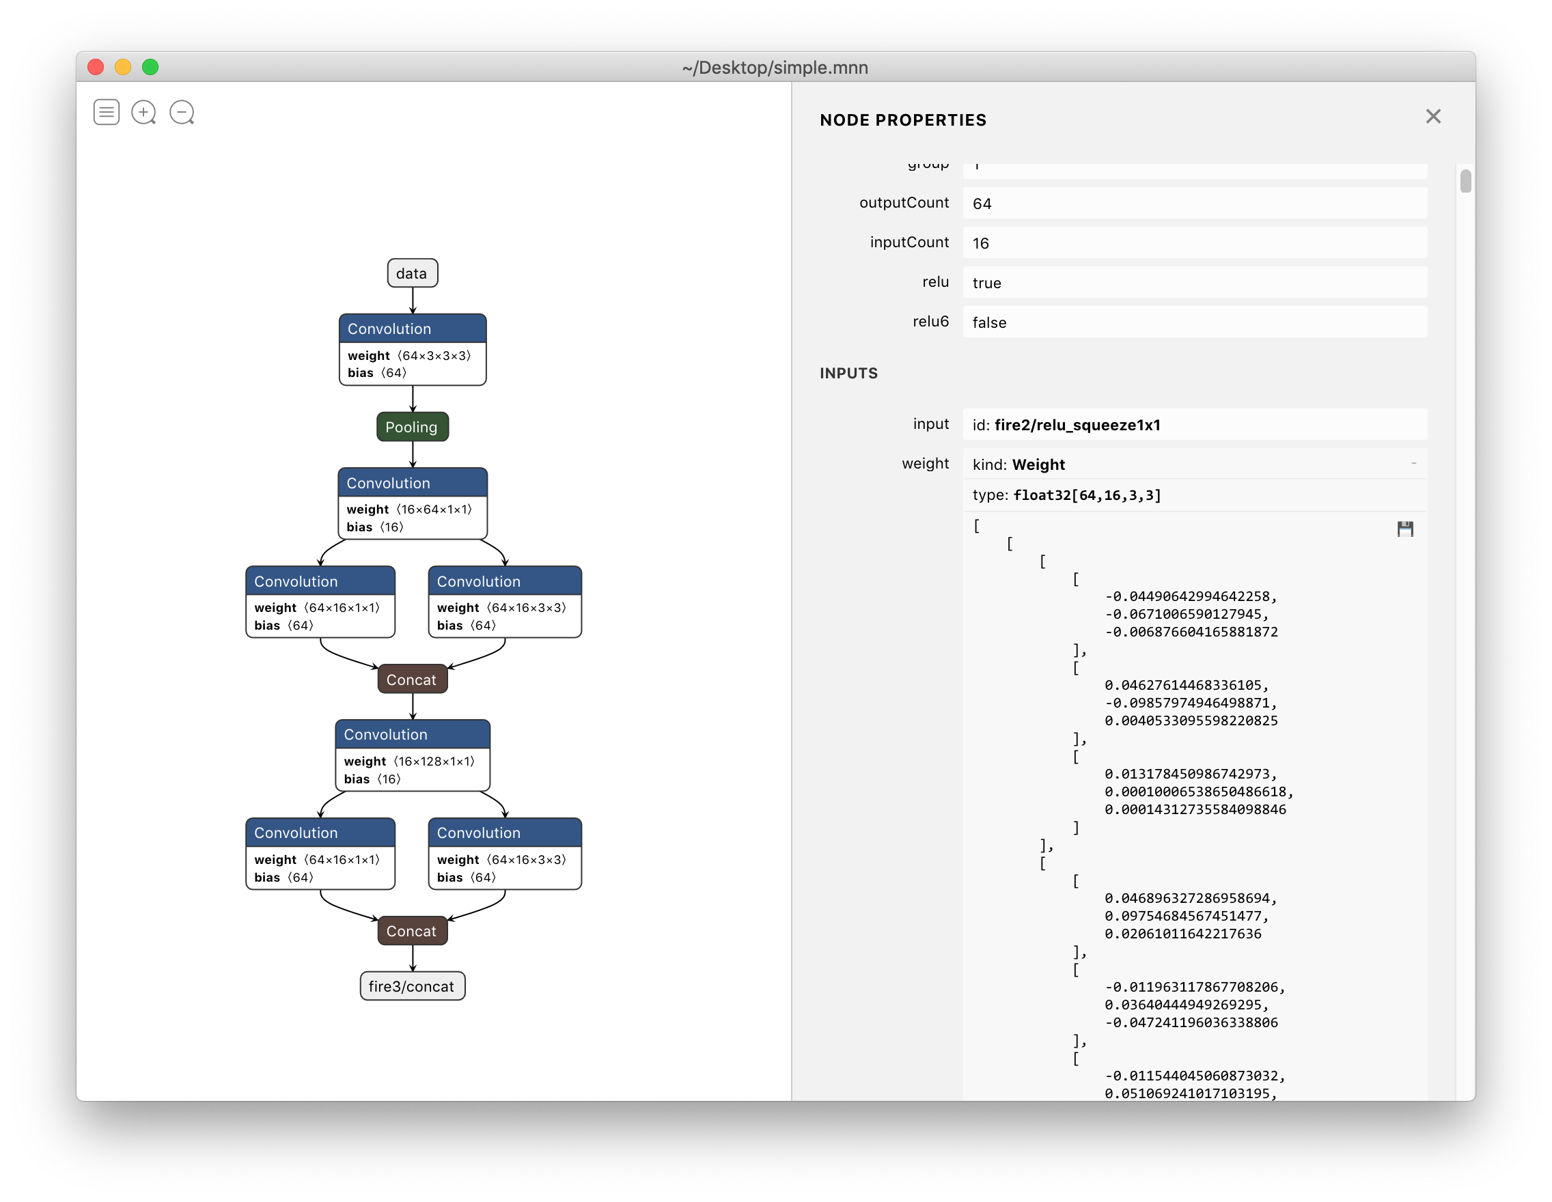Click the properties panel scrollbar thumb
Viewport: 1552px width, 1202px height.
pyautogui.click(x=1465, y=181)
